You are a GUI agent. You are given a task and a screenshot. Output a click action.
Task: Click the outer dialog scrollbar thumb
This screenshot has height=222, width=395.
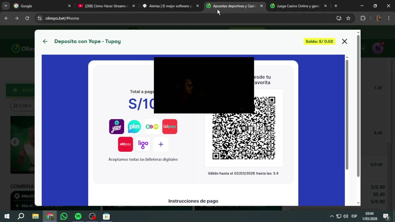358,106
